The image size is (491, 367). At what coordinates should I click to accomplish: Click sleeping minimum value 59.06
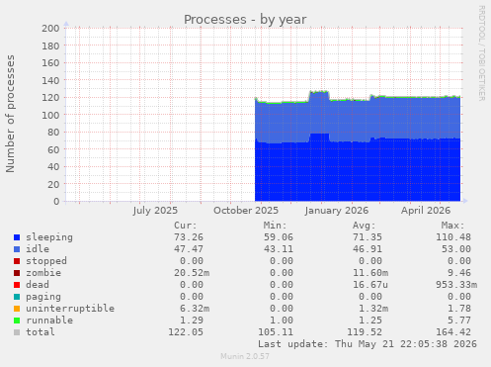coord(279,237)
